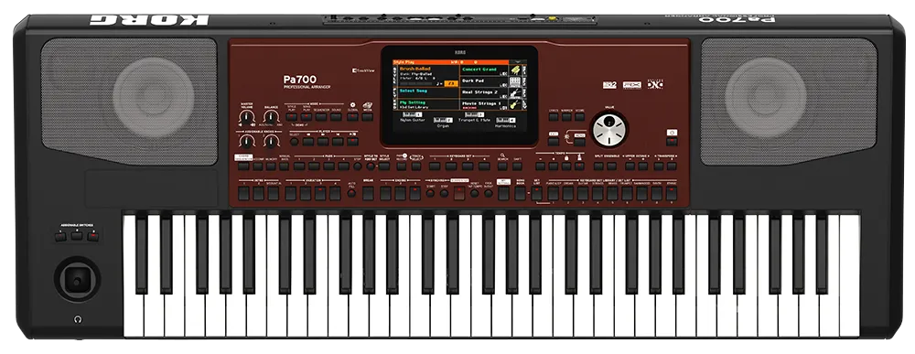This screenshot has width=915, height=354.
Task: Trigger the BREAK button
Action: click(x=368, y=193)
